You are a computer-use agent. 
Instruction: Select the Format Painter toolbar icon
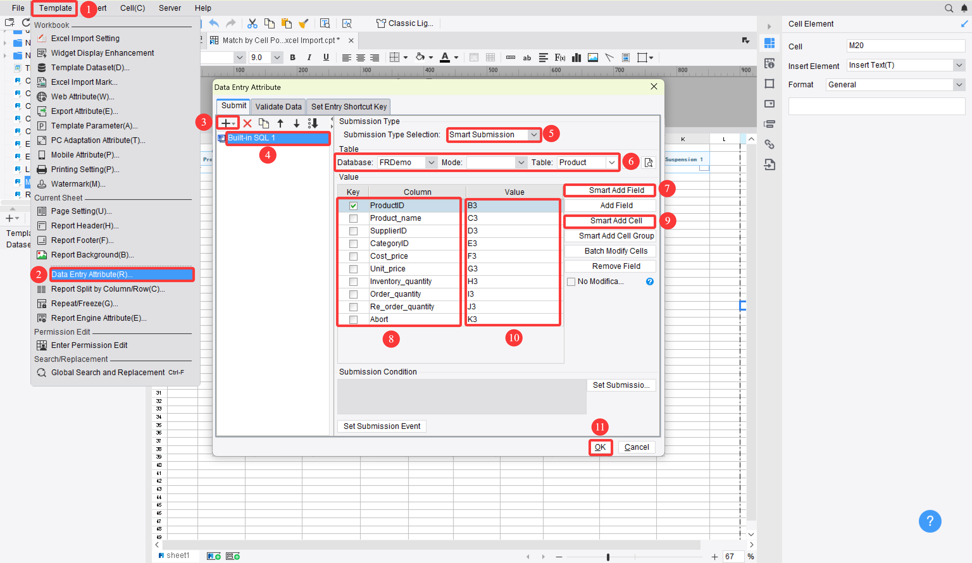pyautogui.click(x=304, y=23)
